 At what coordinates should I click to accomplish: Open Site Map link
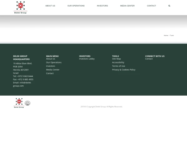[x=116, y=59]
